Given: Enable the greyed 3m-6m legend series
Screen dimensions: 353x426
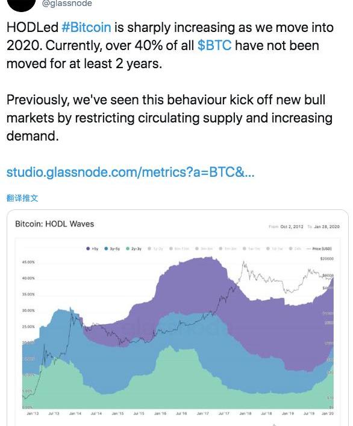Looking at the screenshot, I should [204, 249].
